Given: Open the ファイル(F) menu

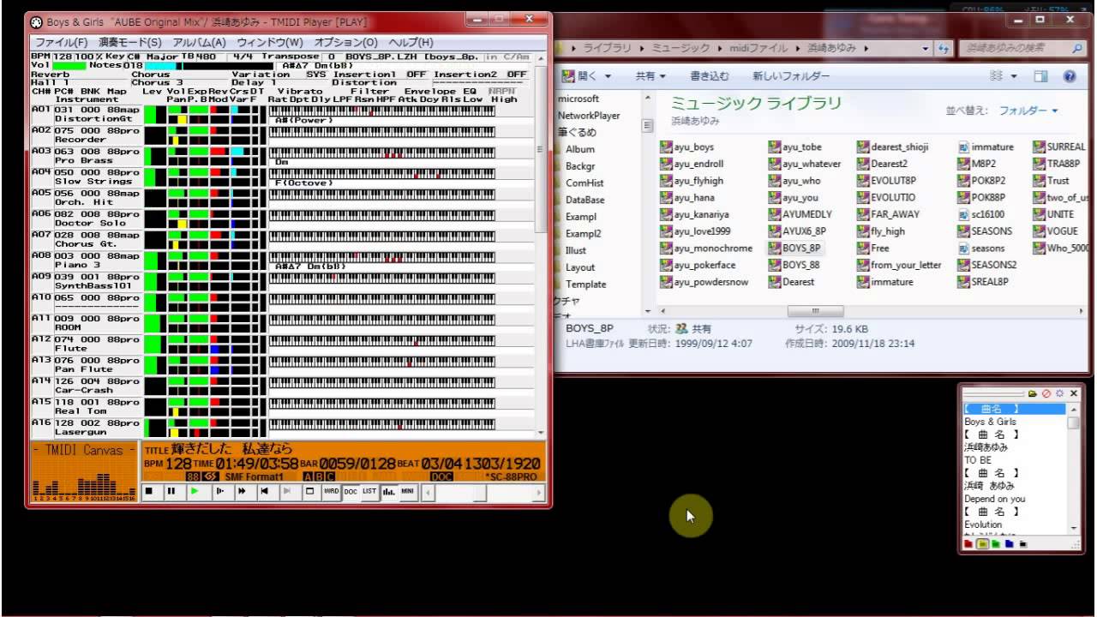Looking at the screenshot, I should pos(61,42).
